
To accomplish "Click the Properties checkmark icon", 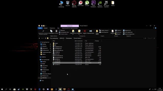I will (113, 31).
